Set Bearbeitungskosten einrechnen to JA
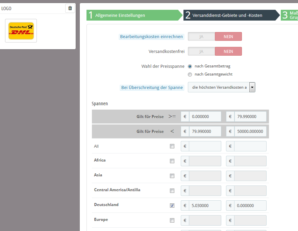 point(201,36)
